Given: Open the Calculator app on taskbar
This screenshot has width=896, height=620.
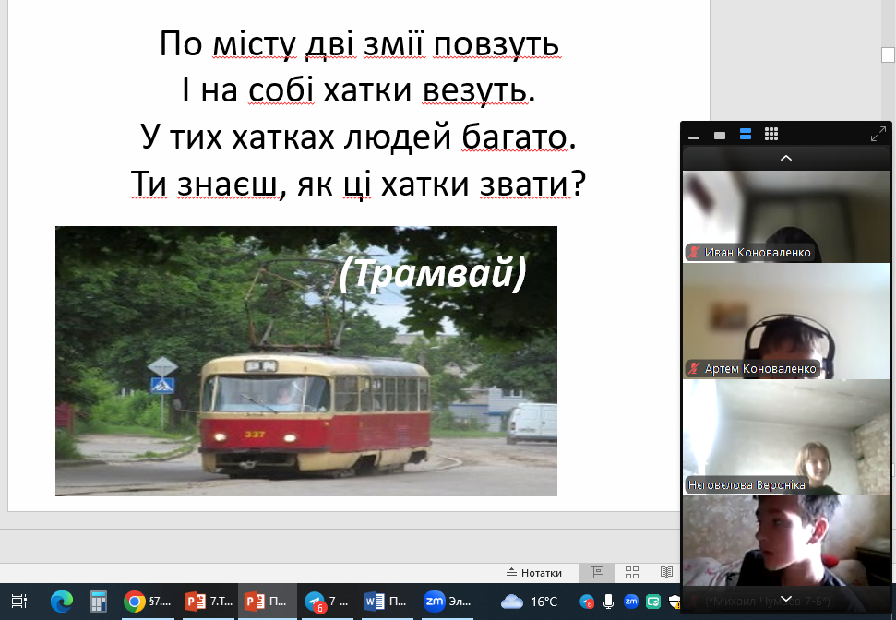Looking at the screenshot, I should pos(99,602).
